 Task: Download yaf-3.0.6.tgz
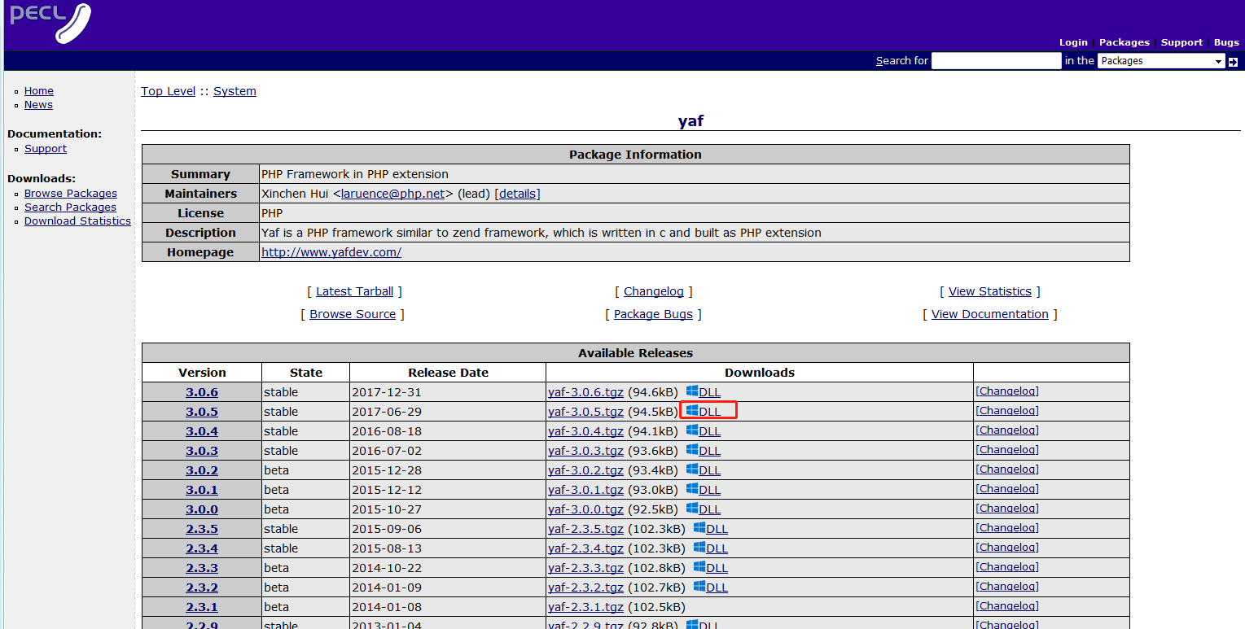tap(585, 392)
